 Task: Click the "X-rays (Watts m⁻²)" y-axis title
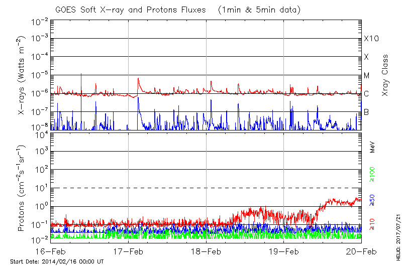(22, 75)
